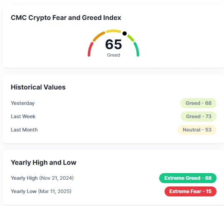The image size is (224, 206).
Task: Click the Extreme Greed - 88 badge
Action: tap(188, 178)
